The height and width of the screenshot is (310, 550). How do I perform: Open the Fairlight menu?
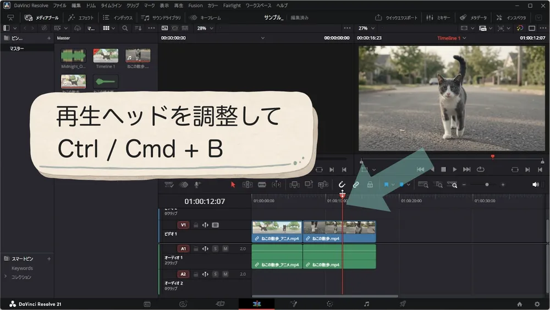coord(232,6)
